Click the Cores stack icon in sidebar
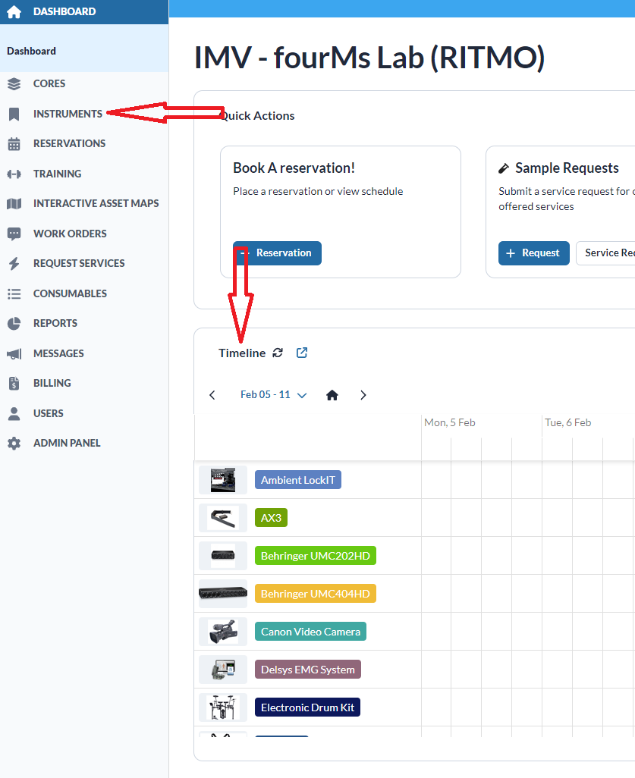Screen dimensions: 635x778 pos(14,84)
